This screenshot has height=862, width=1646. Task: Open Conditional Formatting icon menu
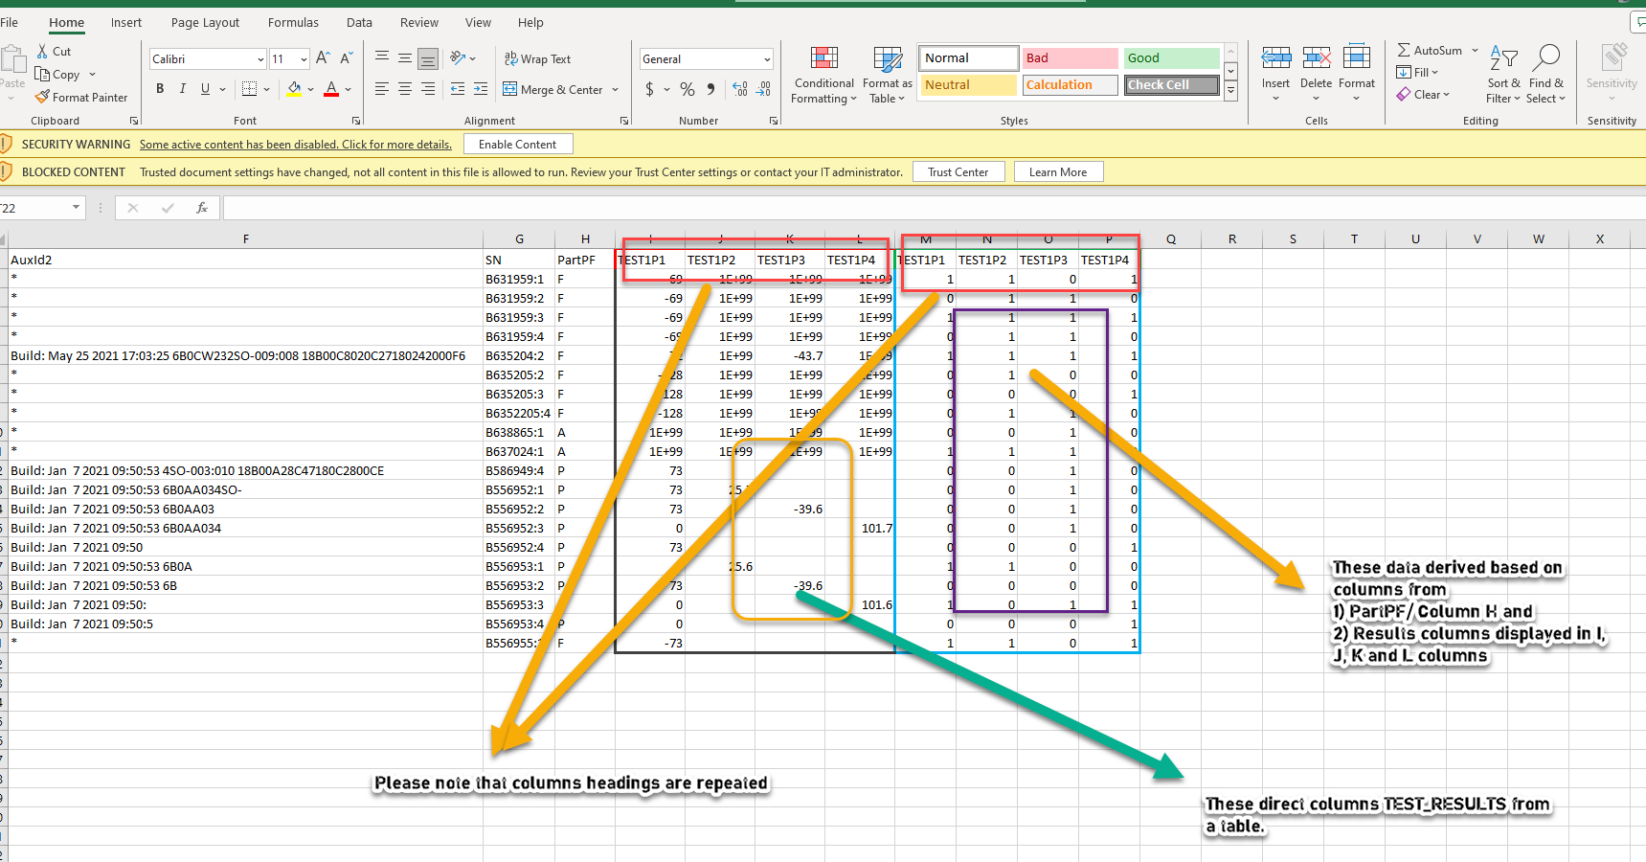click(823, 58)
